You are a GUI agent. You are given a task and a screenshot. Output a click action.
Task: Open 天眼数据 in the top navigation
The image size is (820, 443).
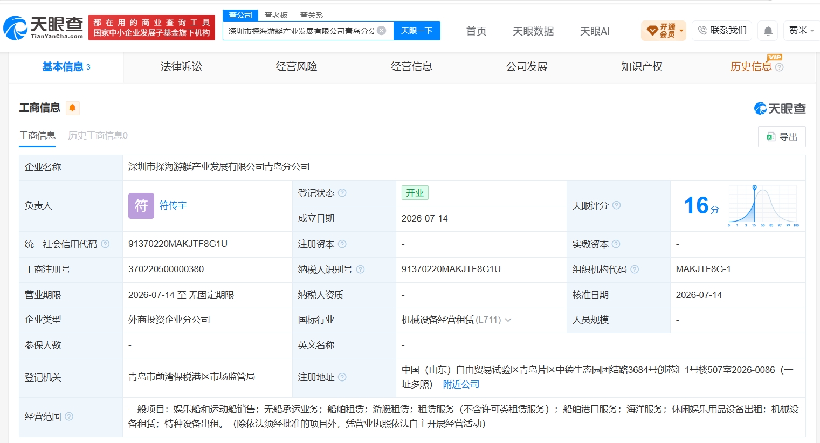533,31
